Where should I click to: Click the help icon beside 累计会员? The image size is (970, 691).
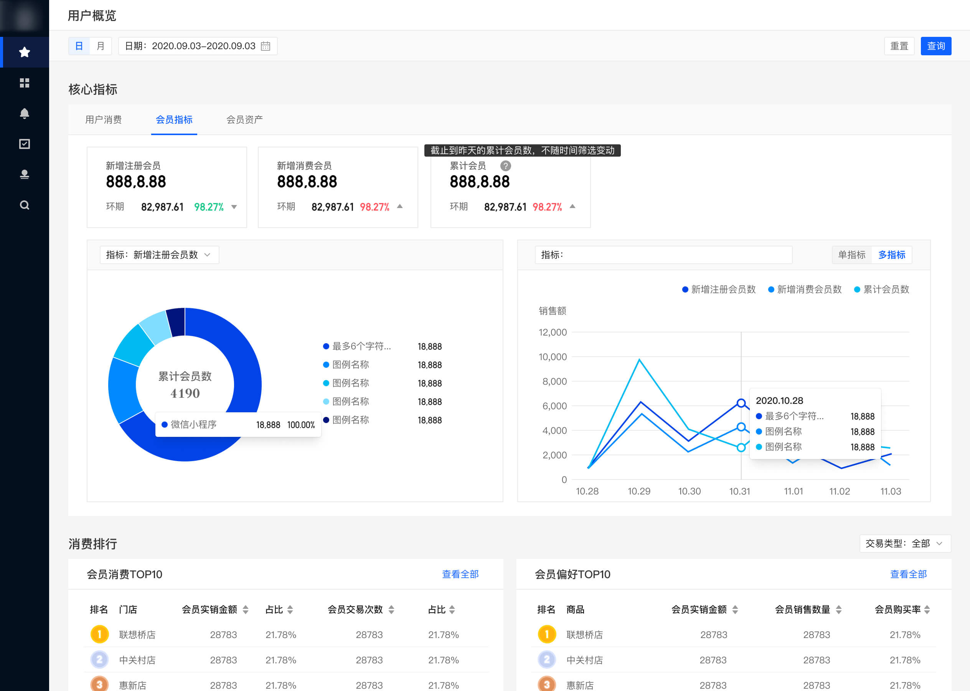pyautogui.click(x=505, y=165)
